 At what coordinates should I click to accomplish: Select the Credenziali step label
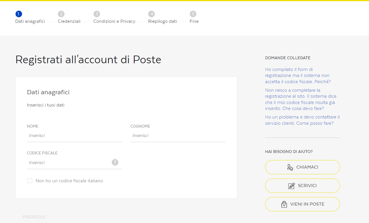tap(69, 21)
